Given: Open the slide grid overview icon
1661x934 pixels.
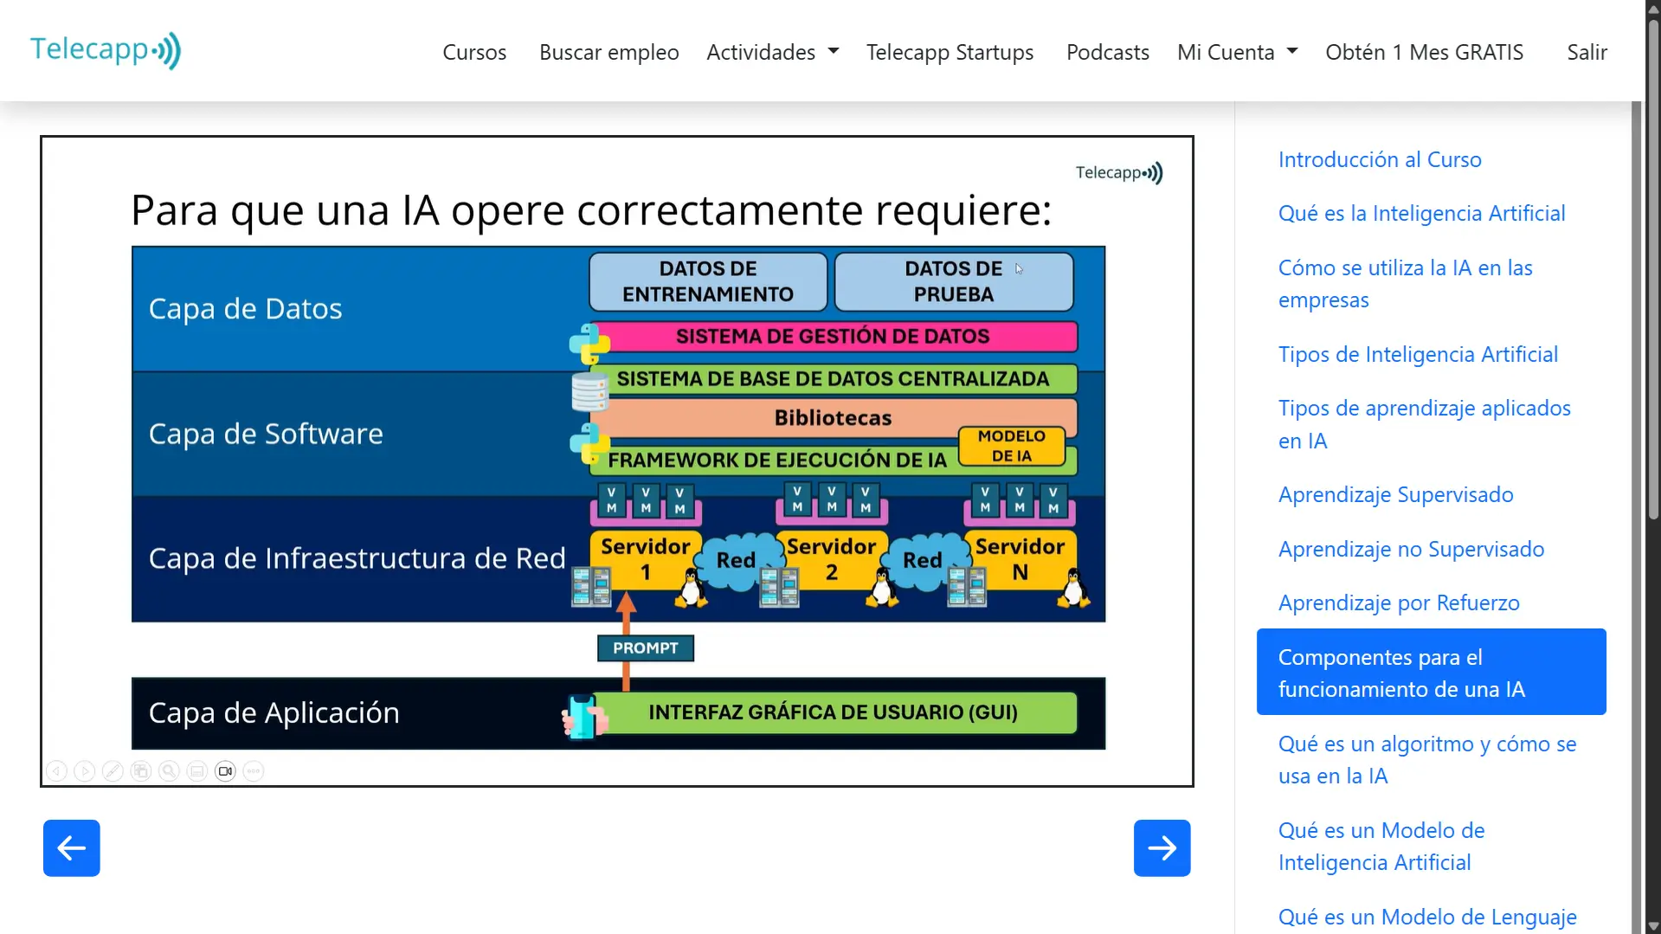Looking at the screenshot, I should tap(140, 770).
